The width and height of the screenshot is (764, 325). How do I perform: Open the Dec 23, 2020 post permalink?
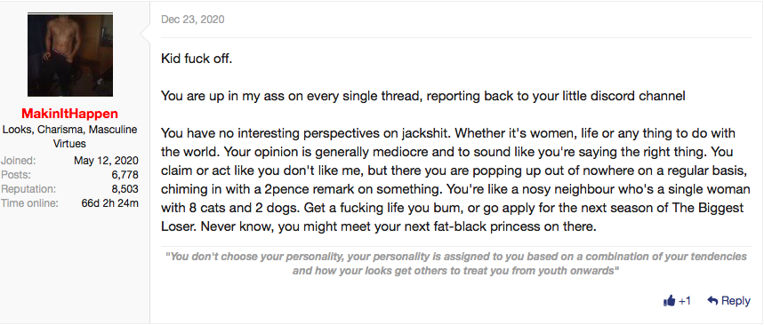(x=192, y=20)
